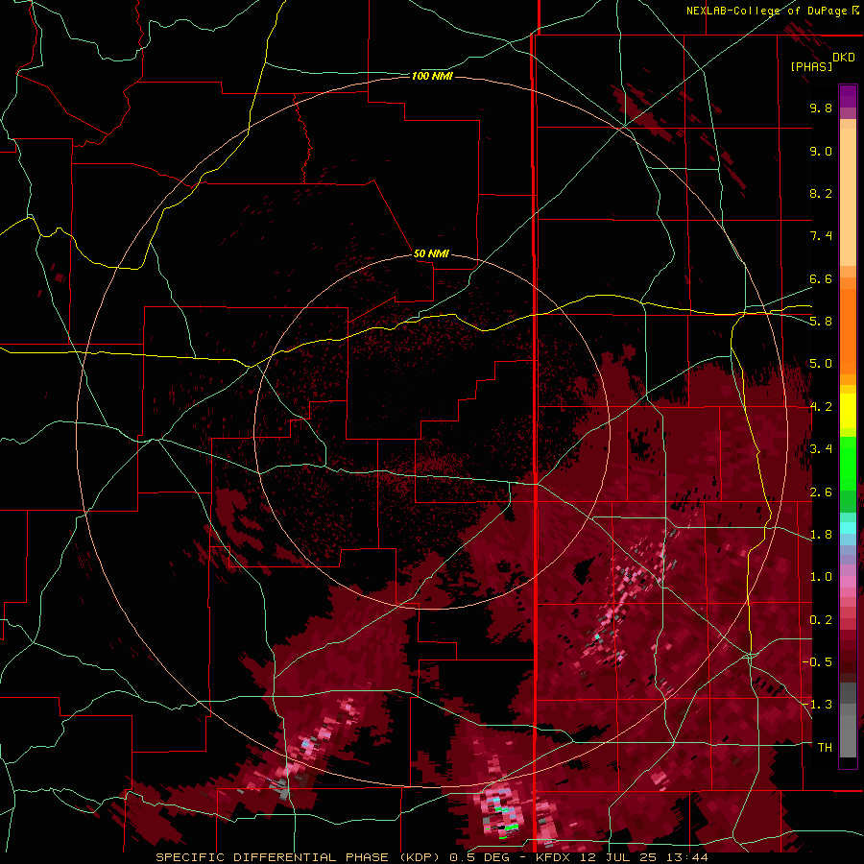The width and height of the screenshot is (864, 864).
Task: Click the 6.6 value on the scale
Action: [x=821, y=278]
